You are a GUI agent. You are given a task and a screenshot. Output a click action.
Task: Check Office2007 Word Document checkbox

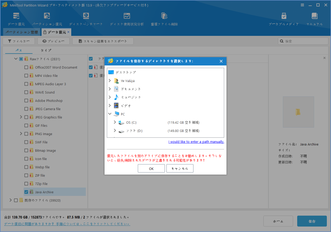click(x=26, y=67)
